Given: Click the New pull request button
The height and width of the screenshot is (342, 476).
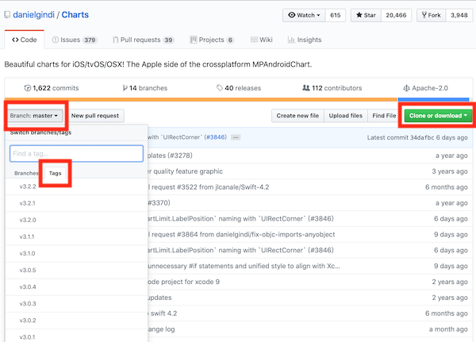Looking at the screenshot, I should tap(95, 116).
